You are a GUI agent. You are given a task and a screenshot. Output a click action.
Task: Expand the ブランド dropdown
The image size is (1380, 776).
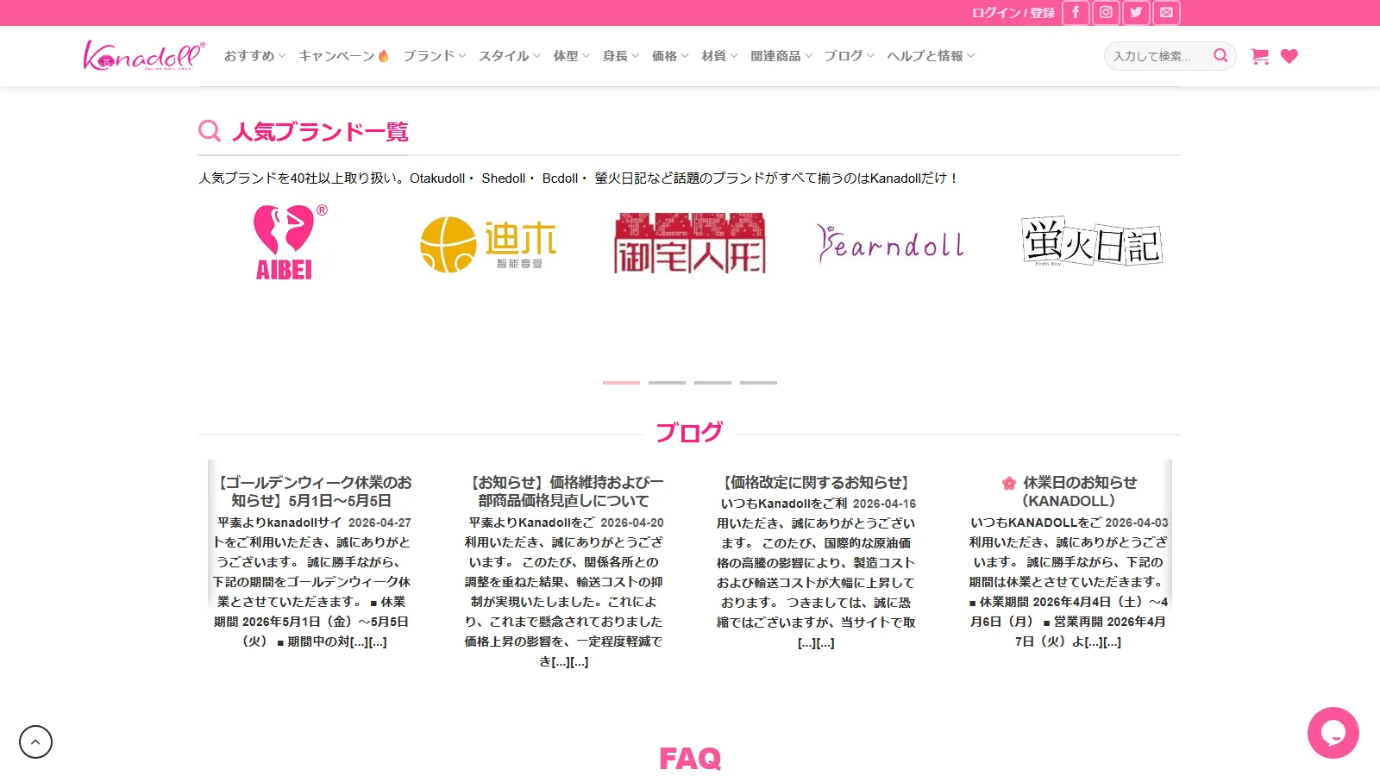pyautogui.click(x=435, y=56)
